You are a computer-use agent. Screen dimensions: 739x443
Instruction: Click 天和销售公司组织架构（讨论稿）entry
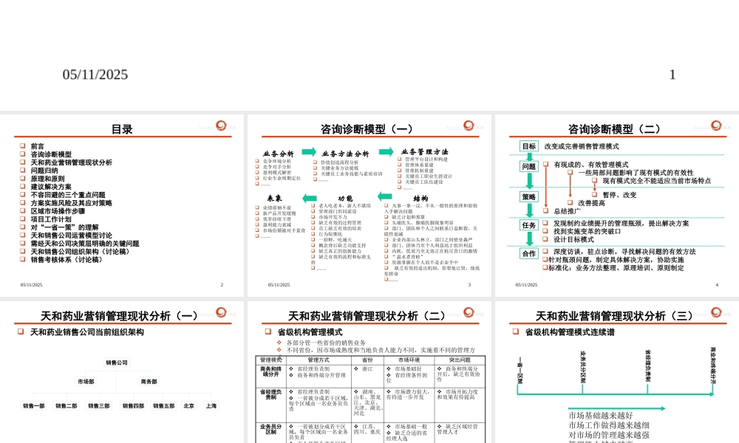pyautogui.click(x=80, y=251)
